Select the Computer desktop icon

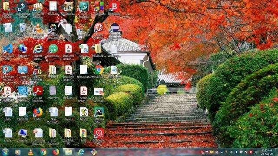pos(23,135)
